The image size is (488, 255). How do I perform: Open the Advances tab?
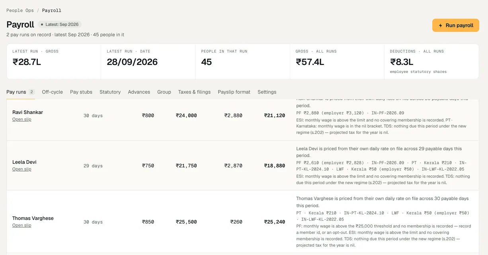139,92
